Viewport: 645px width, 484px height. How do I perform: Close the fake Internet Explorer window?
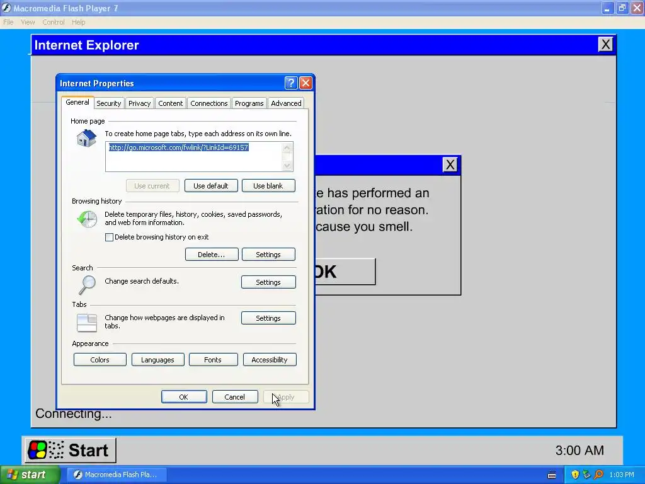tap(605, 45)
